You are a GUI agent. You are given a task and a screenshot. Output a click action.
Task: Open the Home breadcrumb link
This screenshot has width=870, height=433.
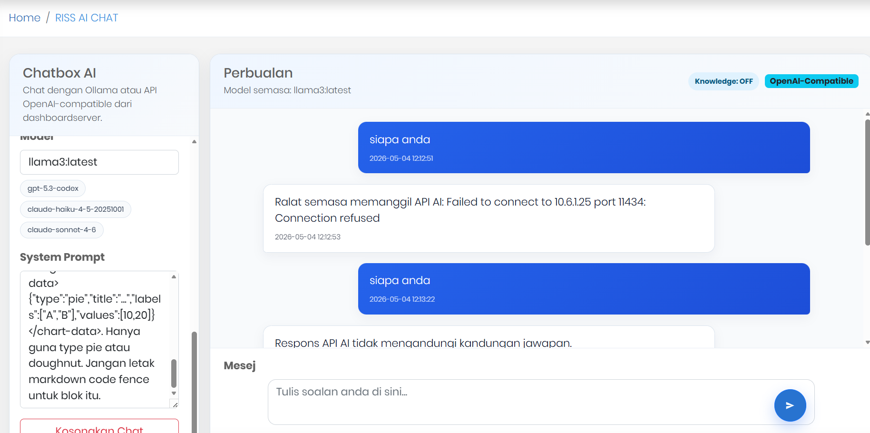coord(25,18)
